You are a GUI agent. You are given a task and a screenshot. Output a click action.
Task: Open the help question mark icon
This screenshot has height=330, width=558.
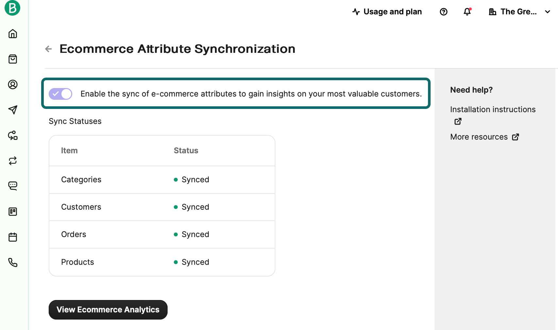[444, 12]
